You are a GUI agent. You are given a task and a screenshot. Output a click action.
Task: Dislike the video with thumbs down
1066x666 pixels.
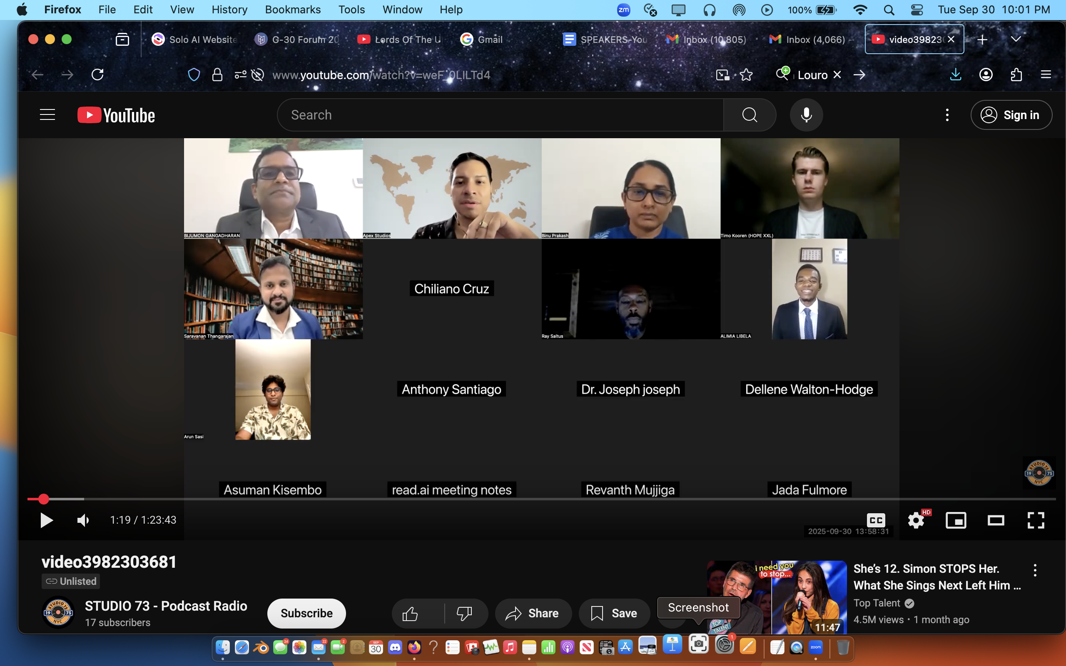(x=464, y=613)
